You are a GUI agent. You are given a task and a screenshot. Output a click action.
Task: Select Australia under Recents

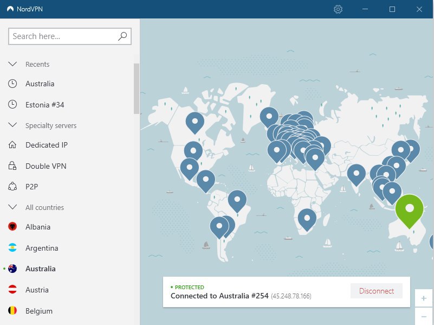[x=40, y=84]
